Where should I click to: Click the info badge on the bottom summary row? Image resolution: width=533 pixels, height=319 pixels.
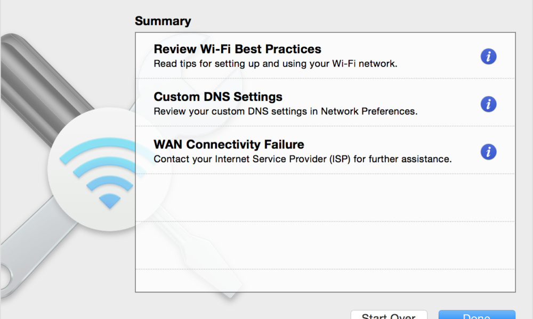(489, 152)
